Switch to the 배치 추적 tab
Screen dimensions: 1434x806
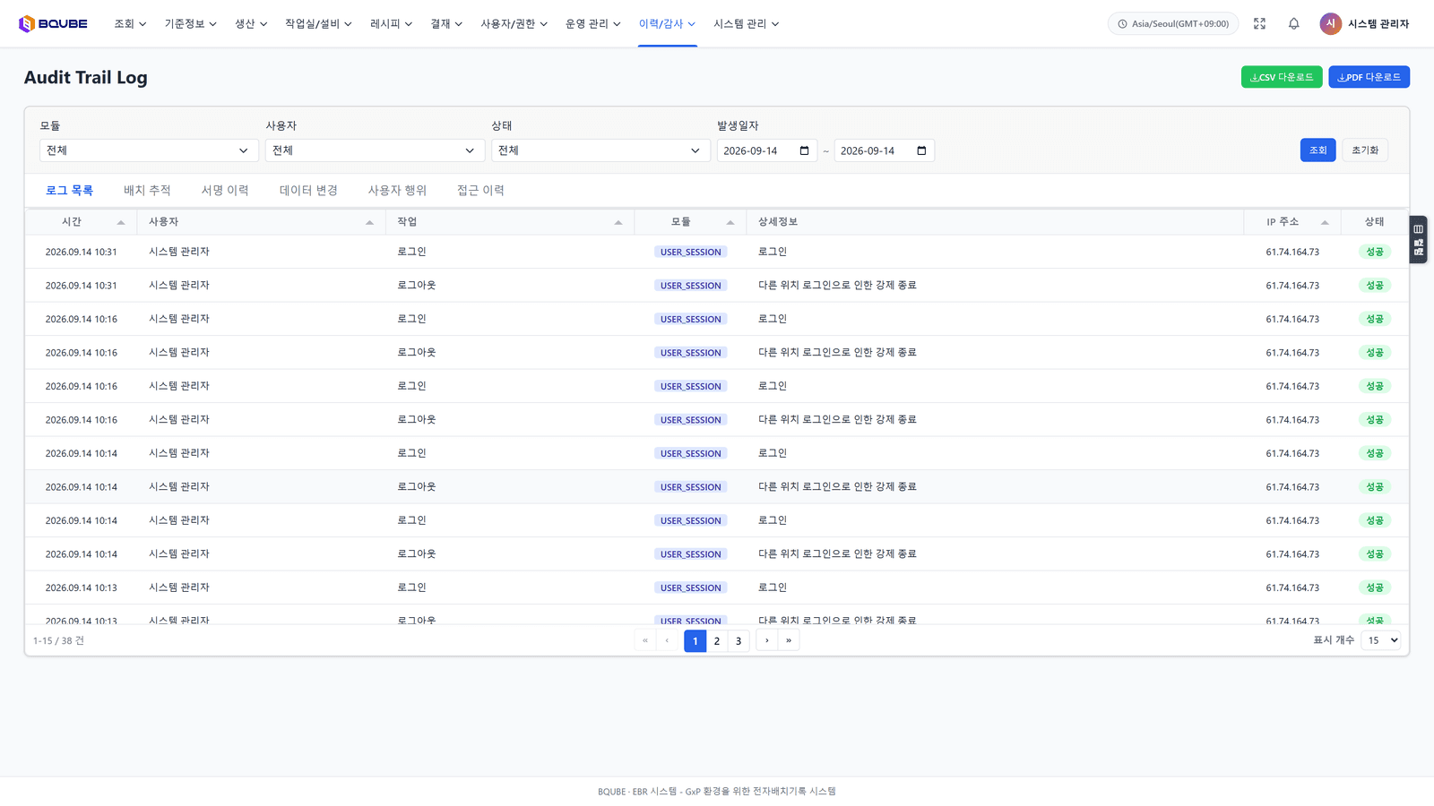tap(147, 191)
